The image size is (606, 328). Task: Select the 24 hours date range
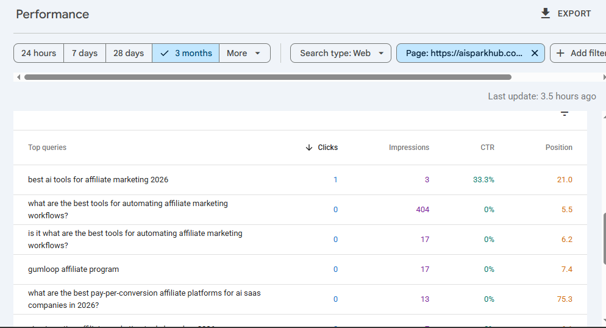click(x=38, y=53)
